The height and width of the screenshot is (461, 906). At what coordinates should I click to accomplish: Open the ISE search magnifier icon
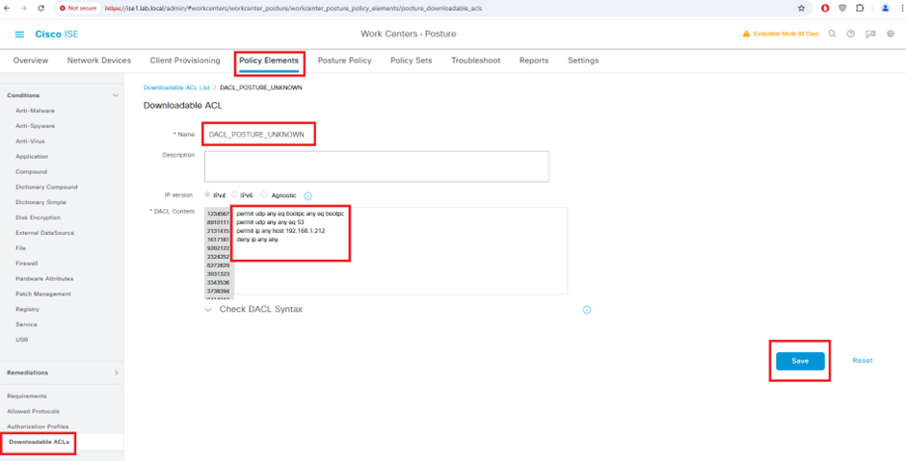(832, 34)
